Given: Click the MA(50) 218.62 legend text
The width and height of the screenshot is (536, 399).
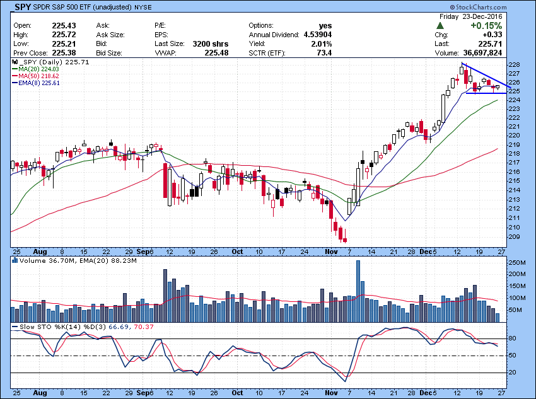Looking at the screenshot, I should point(38,76).
